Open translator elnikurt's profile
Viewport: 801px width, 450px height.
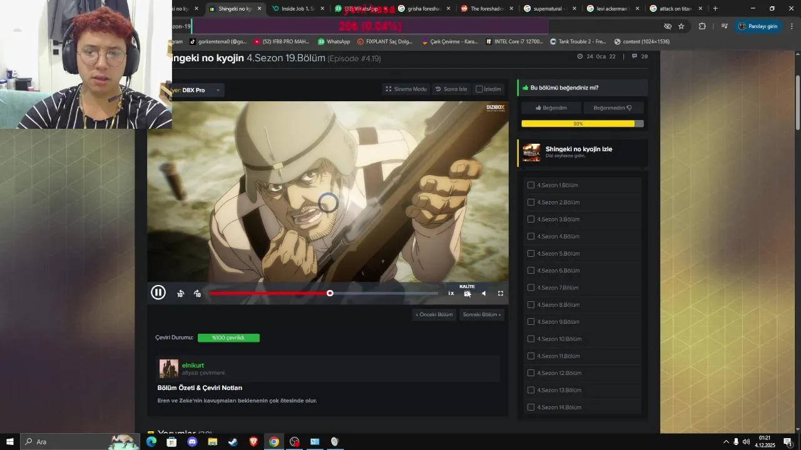(x=193, y=365)
